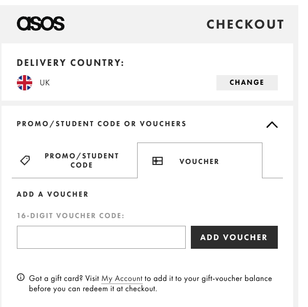Collapse section using the up chevron
Viewport: 308px width, 307px height.
[272, 125]
